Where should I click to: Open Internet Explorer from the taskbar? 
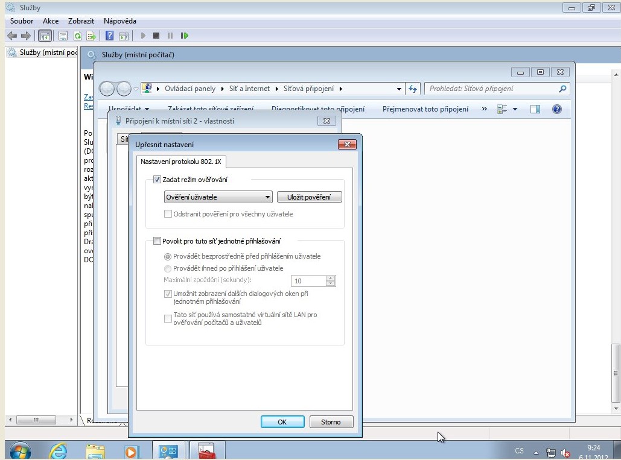59,451
